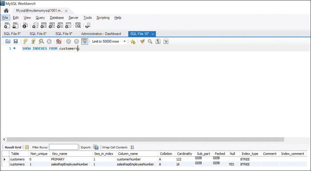Screen dimensions: 311x171
Task: Click the Cardinality column header
Action: [x=185, y=154]
